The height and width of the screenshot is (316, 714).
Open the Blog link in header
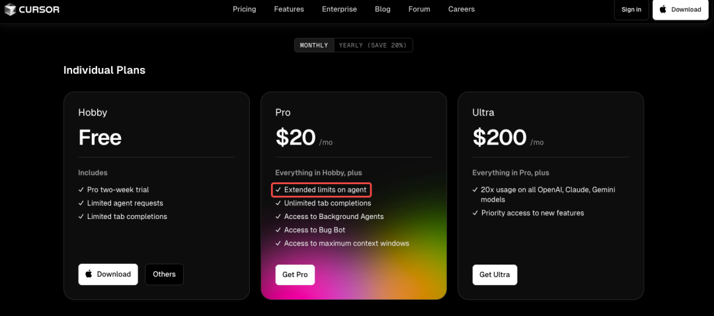(383, 9)
